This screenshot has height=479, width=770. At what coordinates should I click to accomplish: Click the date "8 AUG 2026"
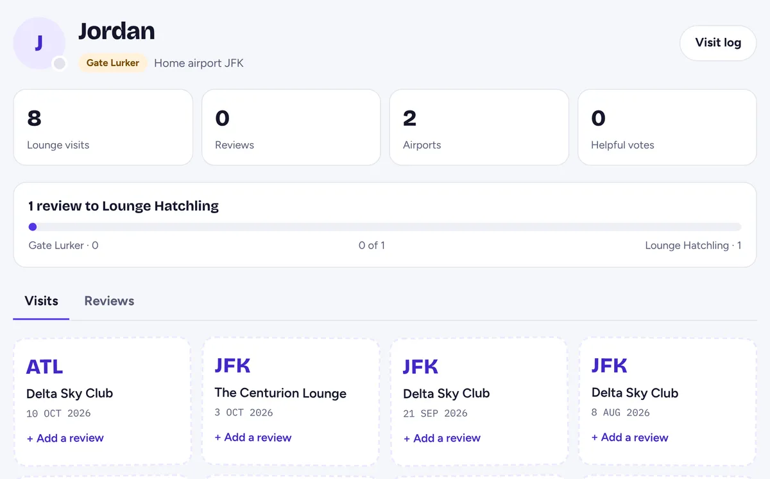620,413
